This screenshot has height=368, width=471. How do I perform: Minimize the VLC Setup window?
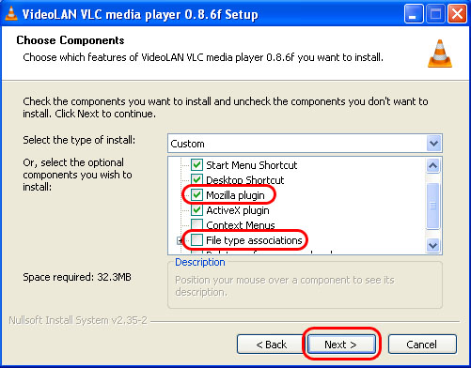(414, 14)
